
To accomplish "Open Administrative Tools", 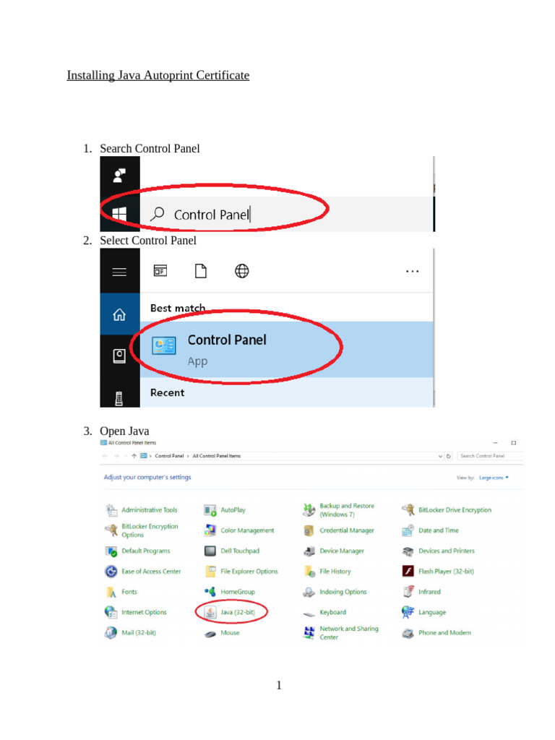I will [x=142, y=509].
